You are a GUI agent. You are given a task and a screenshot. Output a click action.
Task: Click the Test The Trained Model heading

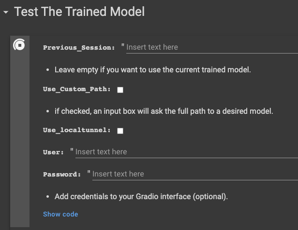tap(79, 12)
